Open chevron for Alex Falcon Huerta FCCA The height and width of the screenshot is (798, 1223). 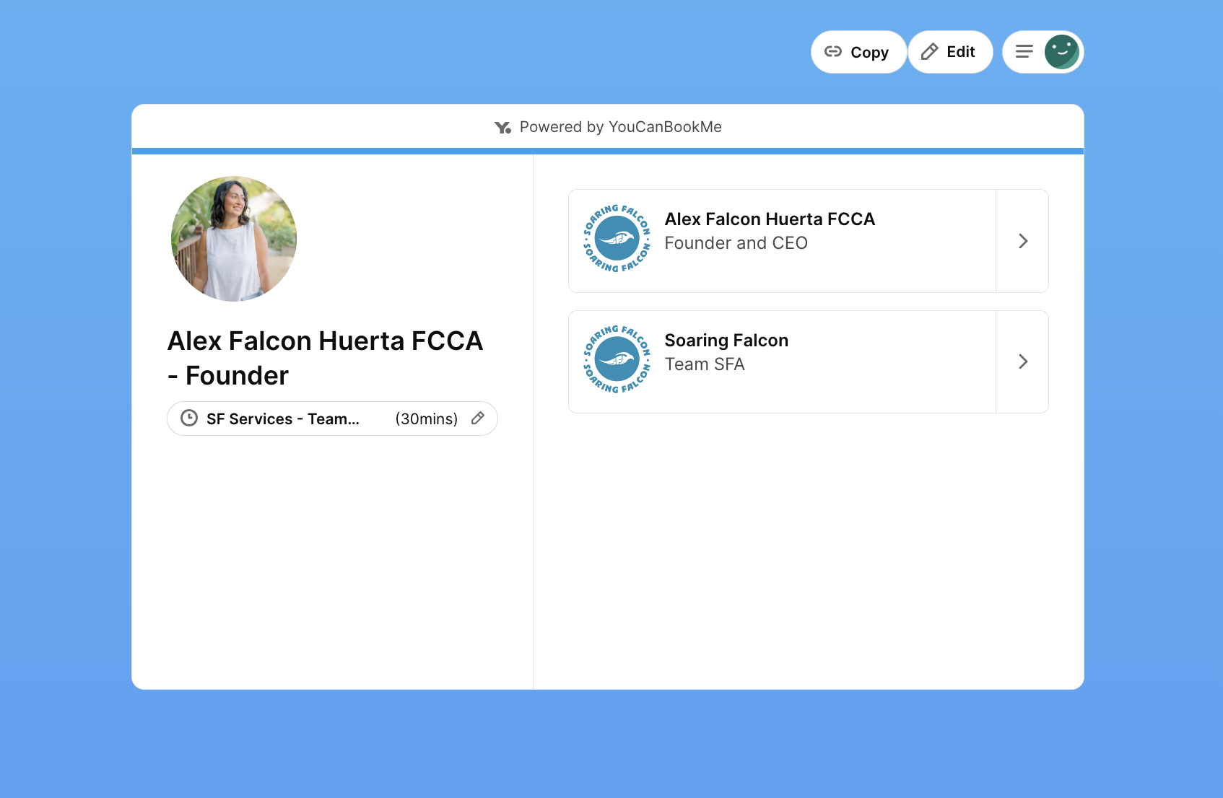coord(1022,241)
